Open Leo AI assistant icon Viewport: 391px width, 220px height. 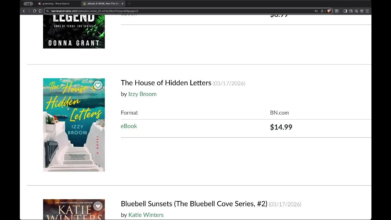356,11
